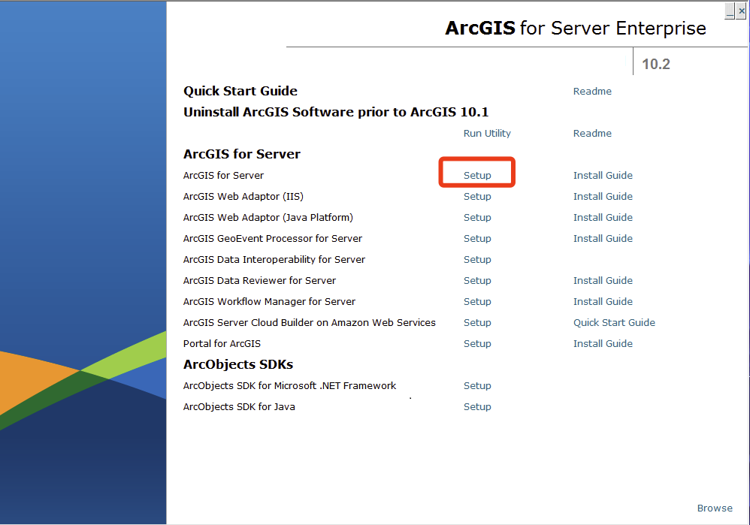This screenshot has height=525, width=750.
Task: Click the Browse link at bottom right
Action: coord(715,508)
